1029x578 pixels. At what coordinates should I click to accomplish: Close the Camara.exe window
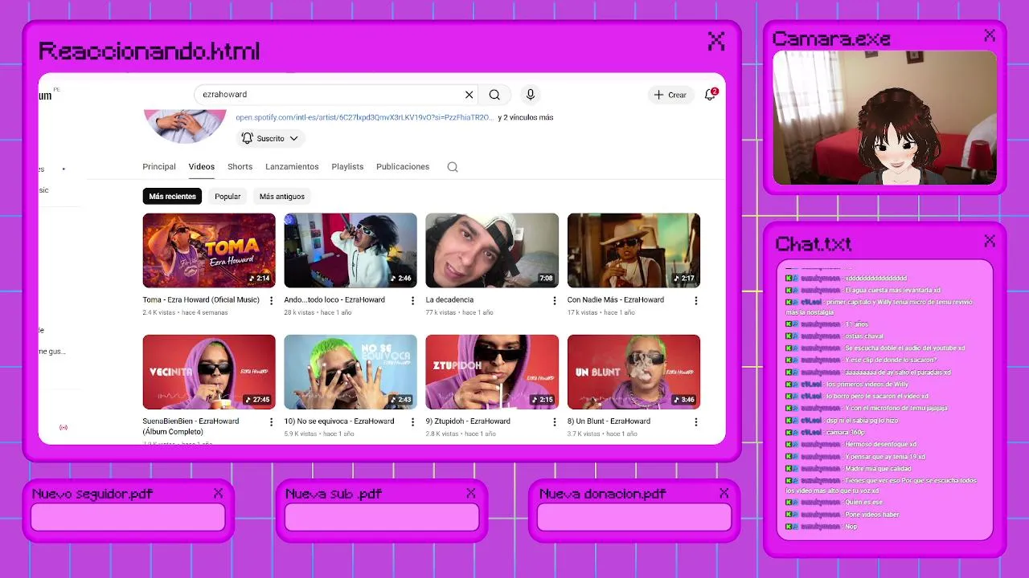990,35
